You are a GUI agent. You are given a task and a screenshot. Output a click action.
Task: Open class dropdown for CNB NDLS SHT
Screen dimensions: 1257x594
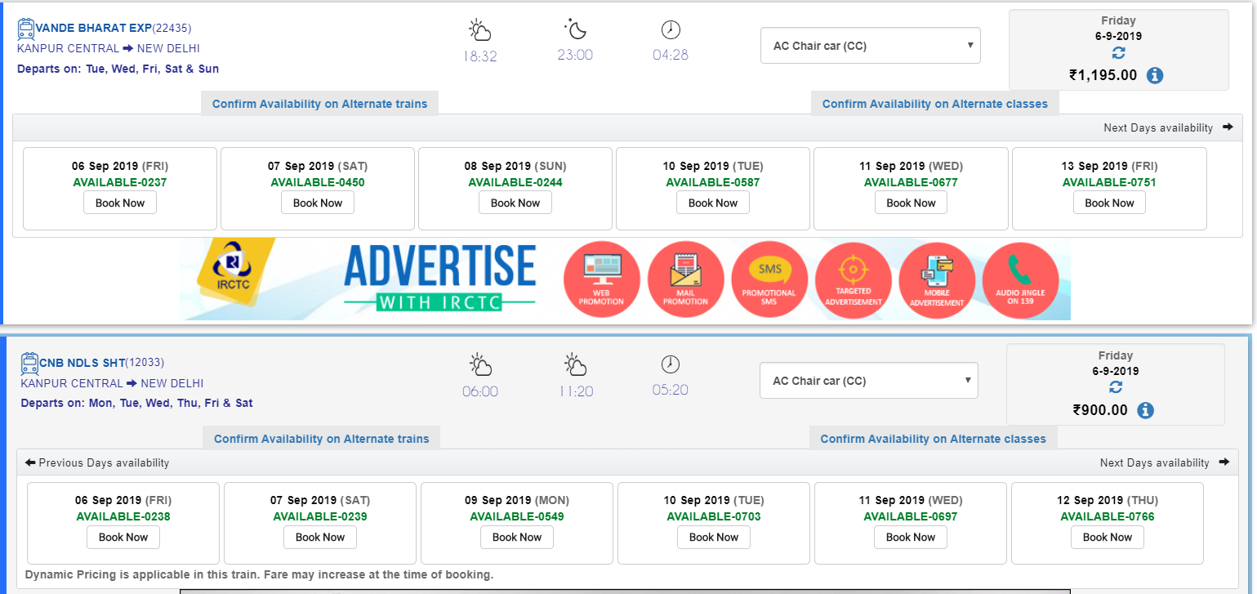tap(868, 381)
